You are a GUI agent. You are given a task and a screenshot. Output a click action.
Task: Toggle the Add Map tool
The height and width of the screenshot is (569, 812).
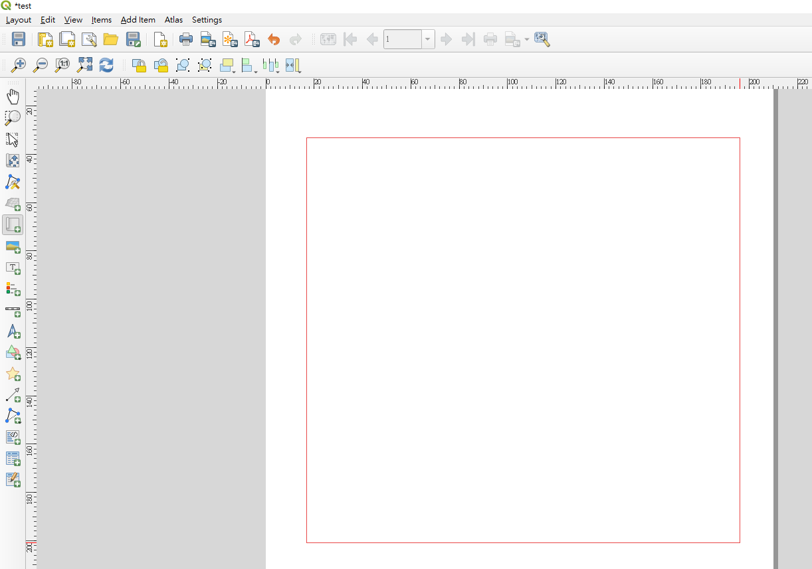click(13, 225)
